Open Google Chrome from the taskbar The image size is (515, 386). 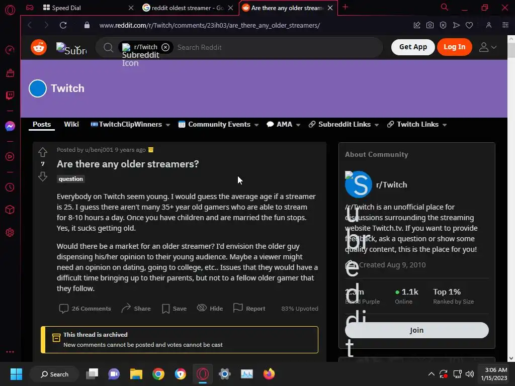tap(158, 374)
